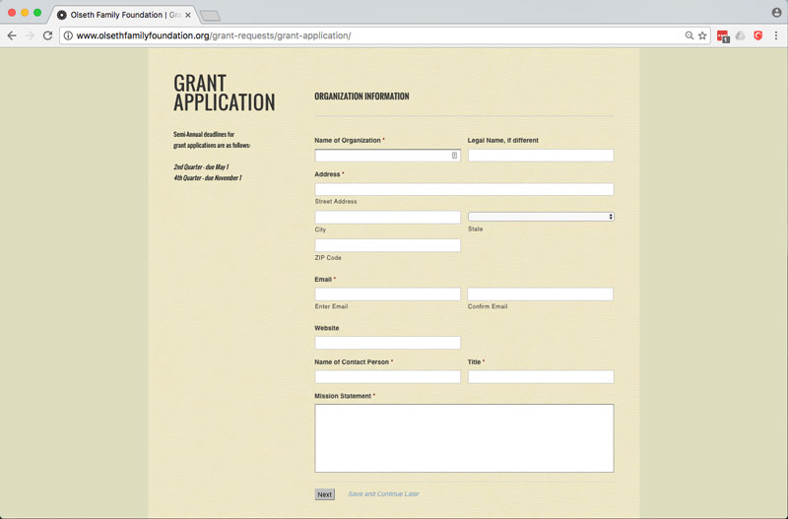This screenshot has width=788, height=519.
Task: Focus the Street Address field
Action: pyautogui.click(x=464, y=189)
